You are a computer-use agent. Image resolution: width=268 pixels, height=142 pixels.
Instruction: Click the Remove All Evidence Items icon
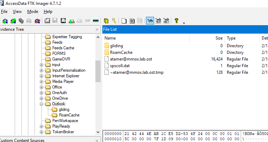click(37, 21)
